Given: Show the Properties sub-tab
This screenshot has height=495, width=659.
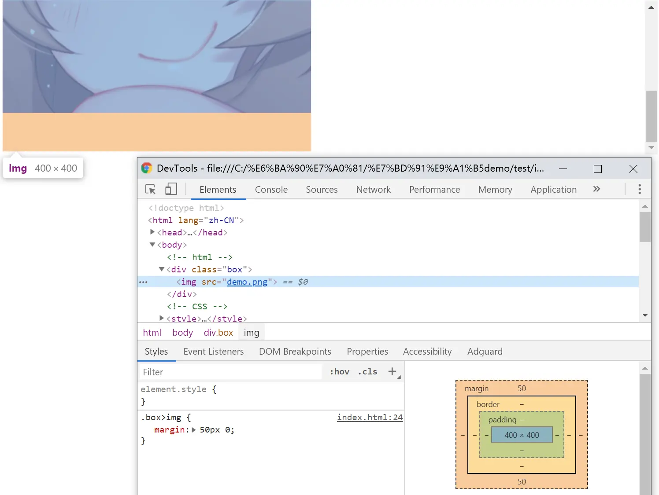Looking at the screenshot, I should coord(367,352).
